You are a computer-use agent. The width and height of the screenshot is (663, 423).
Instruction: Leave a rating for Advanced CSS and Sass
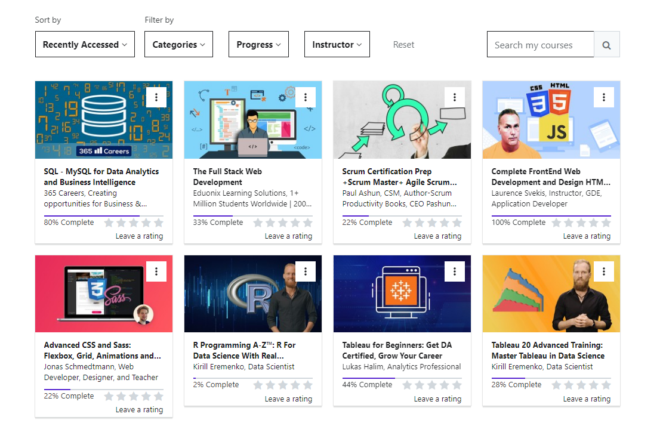[x=139, y=410]
